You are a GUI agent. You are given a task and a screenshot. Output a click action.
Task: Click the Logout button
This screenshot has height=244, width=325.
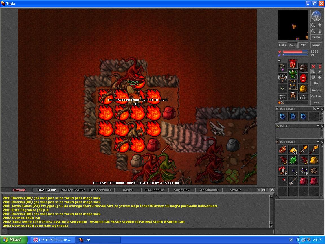point(316,45)
